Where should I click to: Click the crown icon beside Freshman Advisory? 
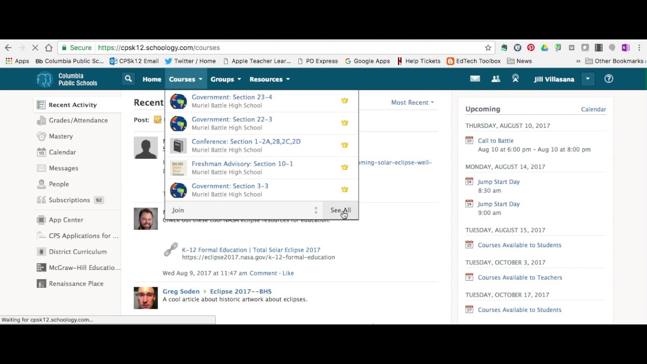(x=345, y=167)
